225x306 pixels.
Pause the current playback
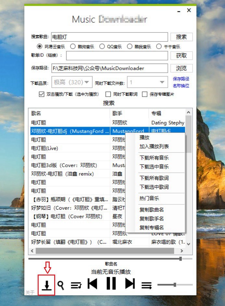[x=111, y=283]
